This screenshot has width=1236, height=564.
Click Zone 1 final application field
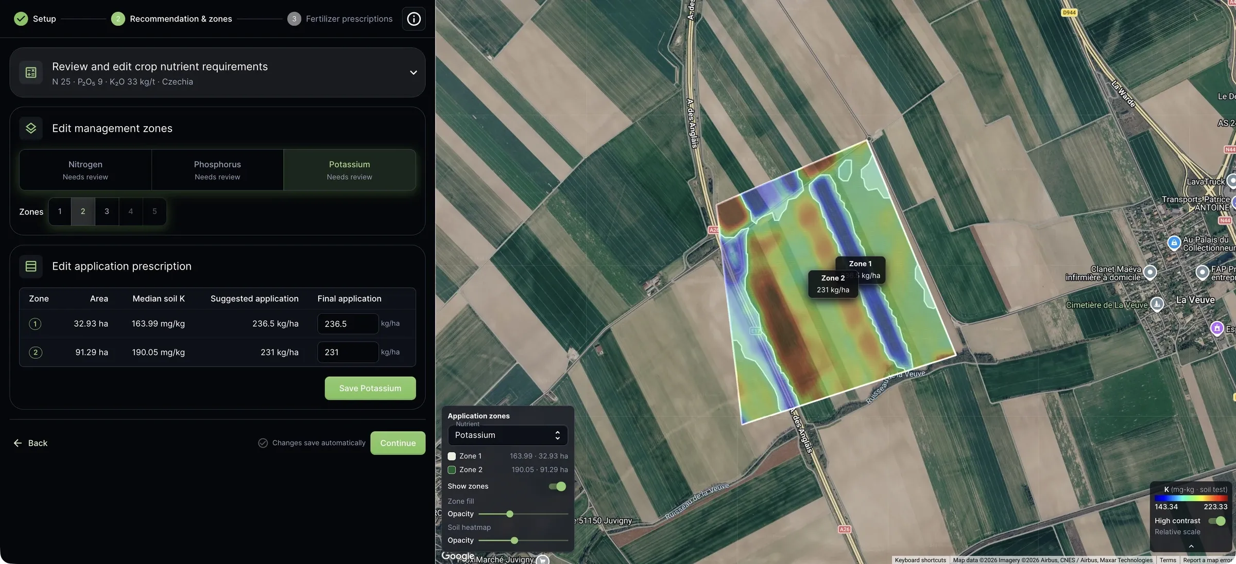click(x=348, y=324)
